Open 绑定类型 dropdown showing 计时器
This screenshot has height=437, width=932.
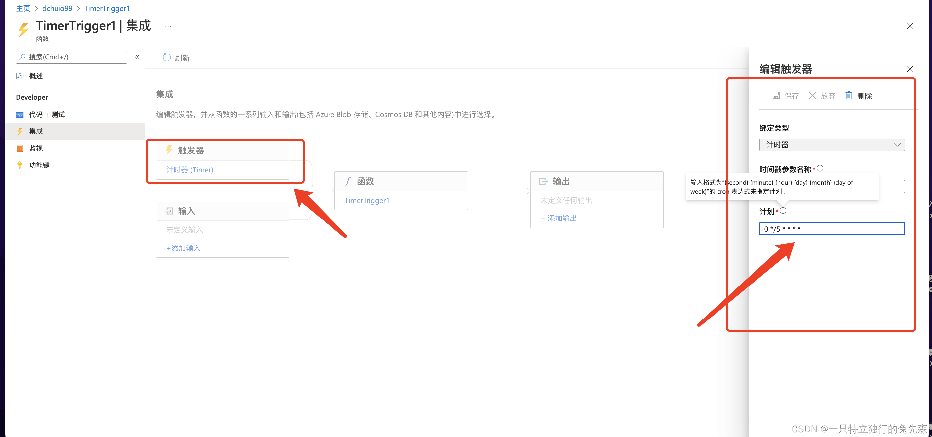[x=832, y=145]
